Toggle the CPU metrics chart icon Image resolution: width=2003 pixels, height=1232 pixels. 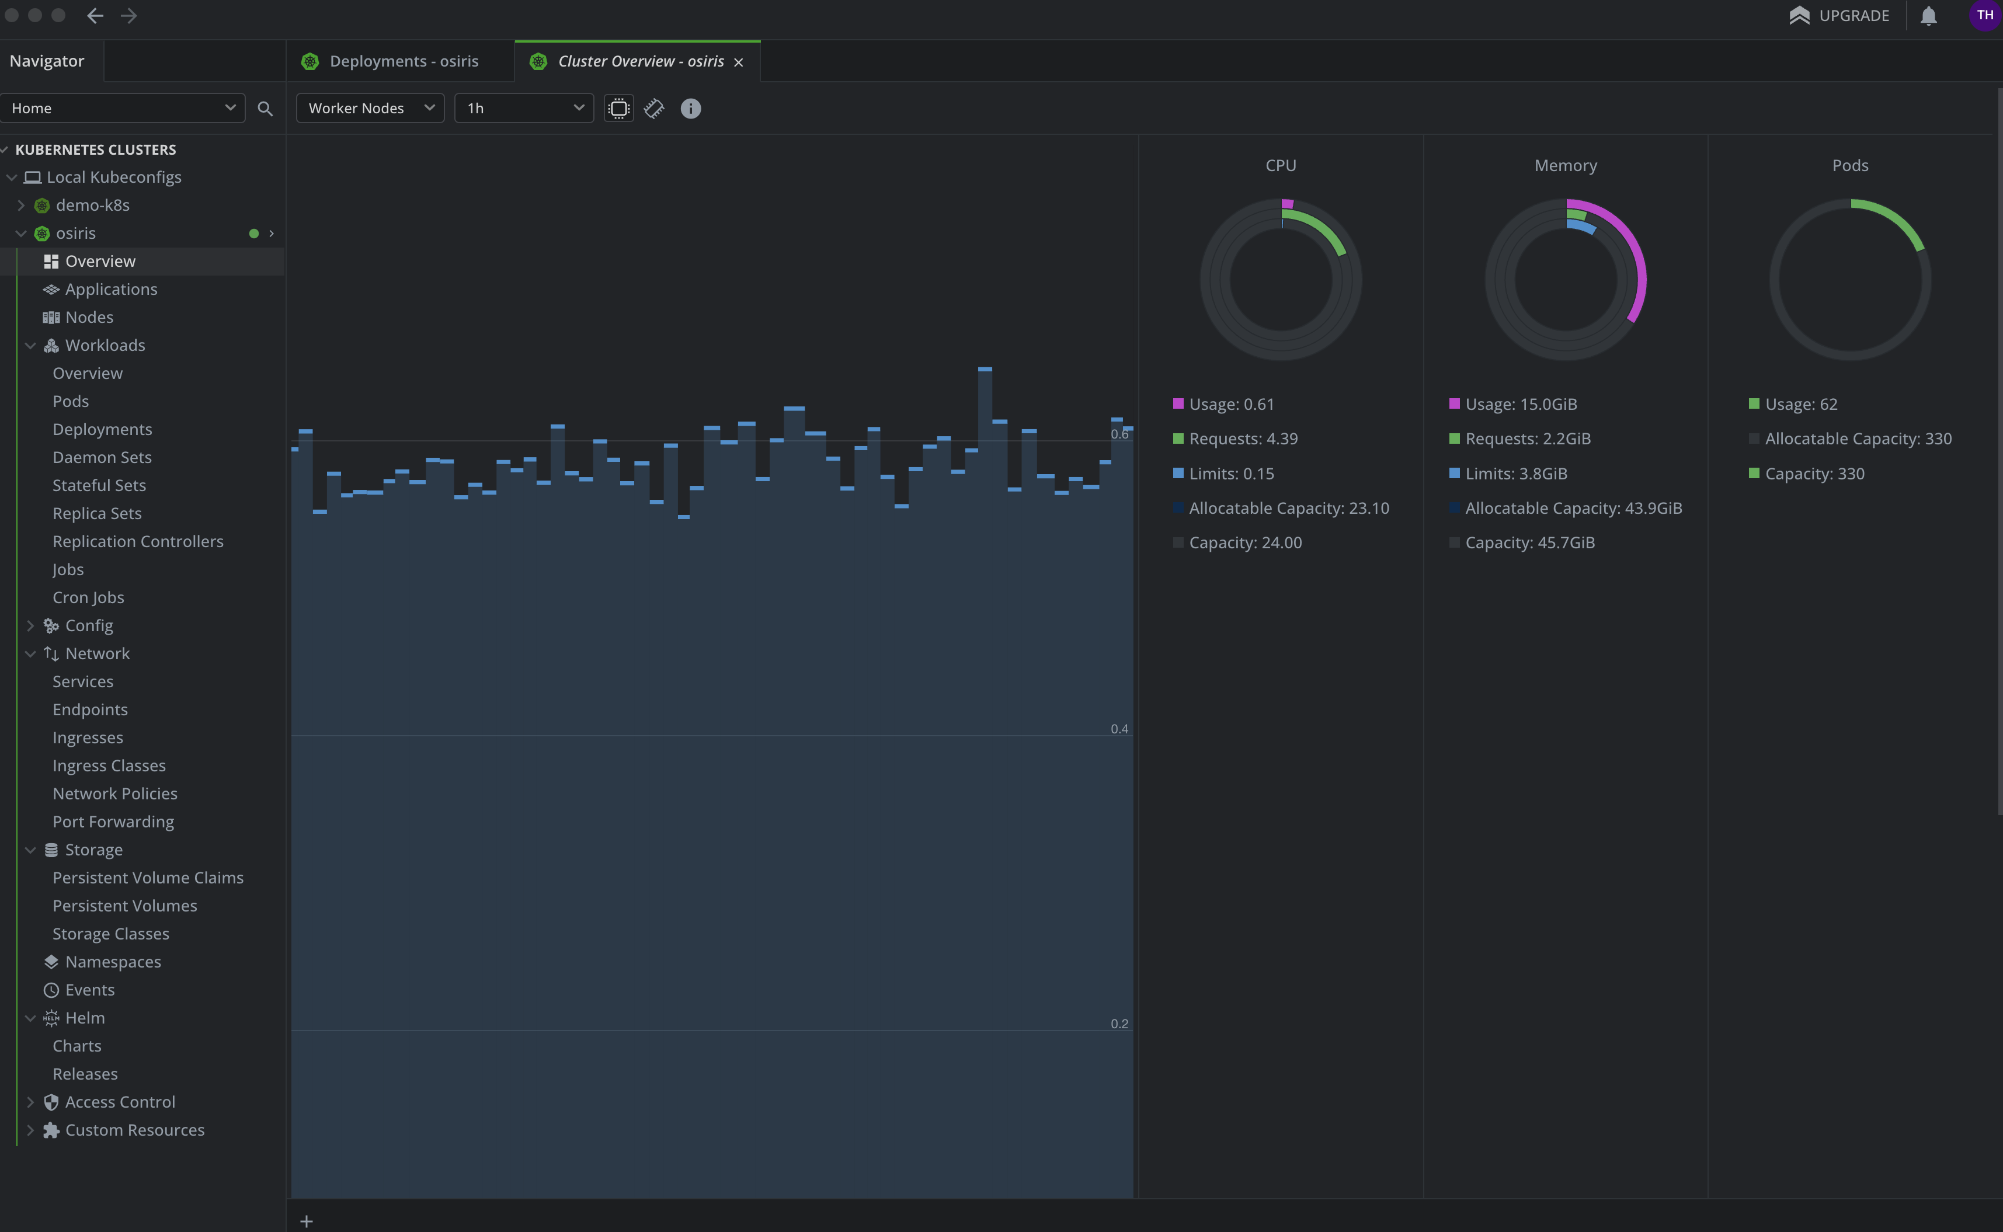618,109
